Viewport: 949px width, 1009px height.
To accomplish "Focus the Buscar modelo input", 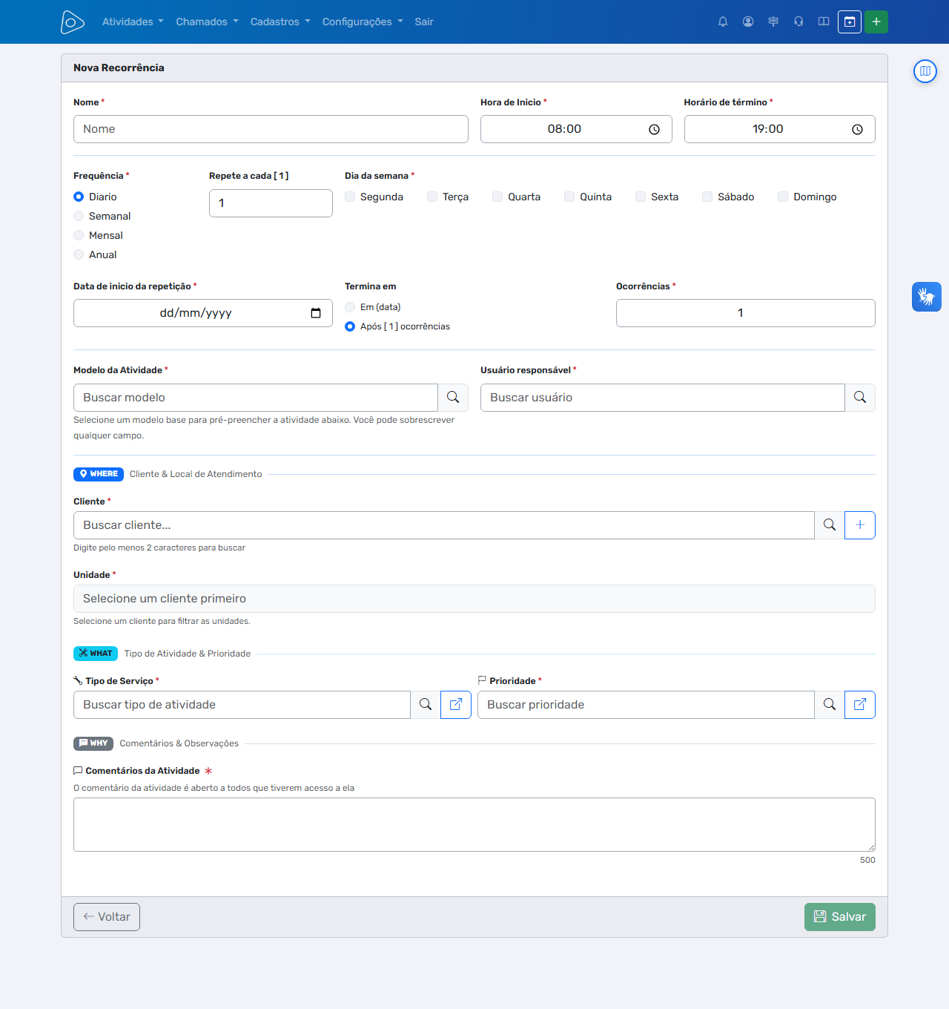I will (x=256, y=398).
